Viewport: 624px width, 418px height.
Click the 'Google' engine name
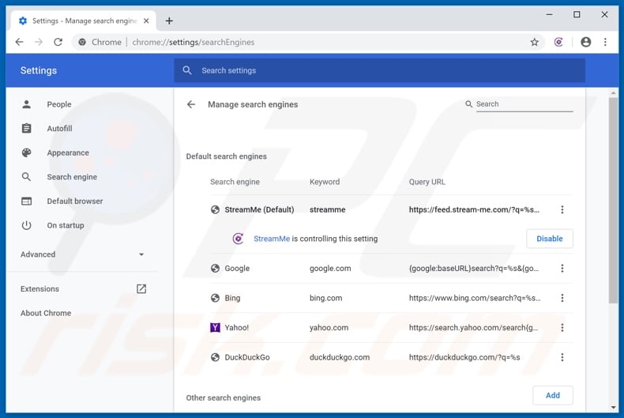(237, 269)
